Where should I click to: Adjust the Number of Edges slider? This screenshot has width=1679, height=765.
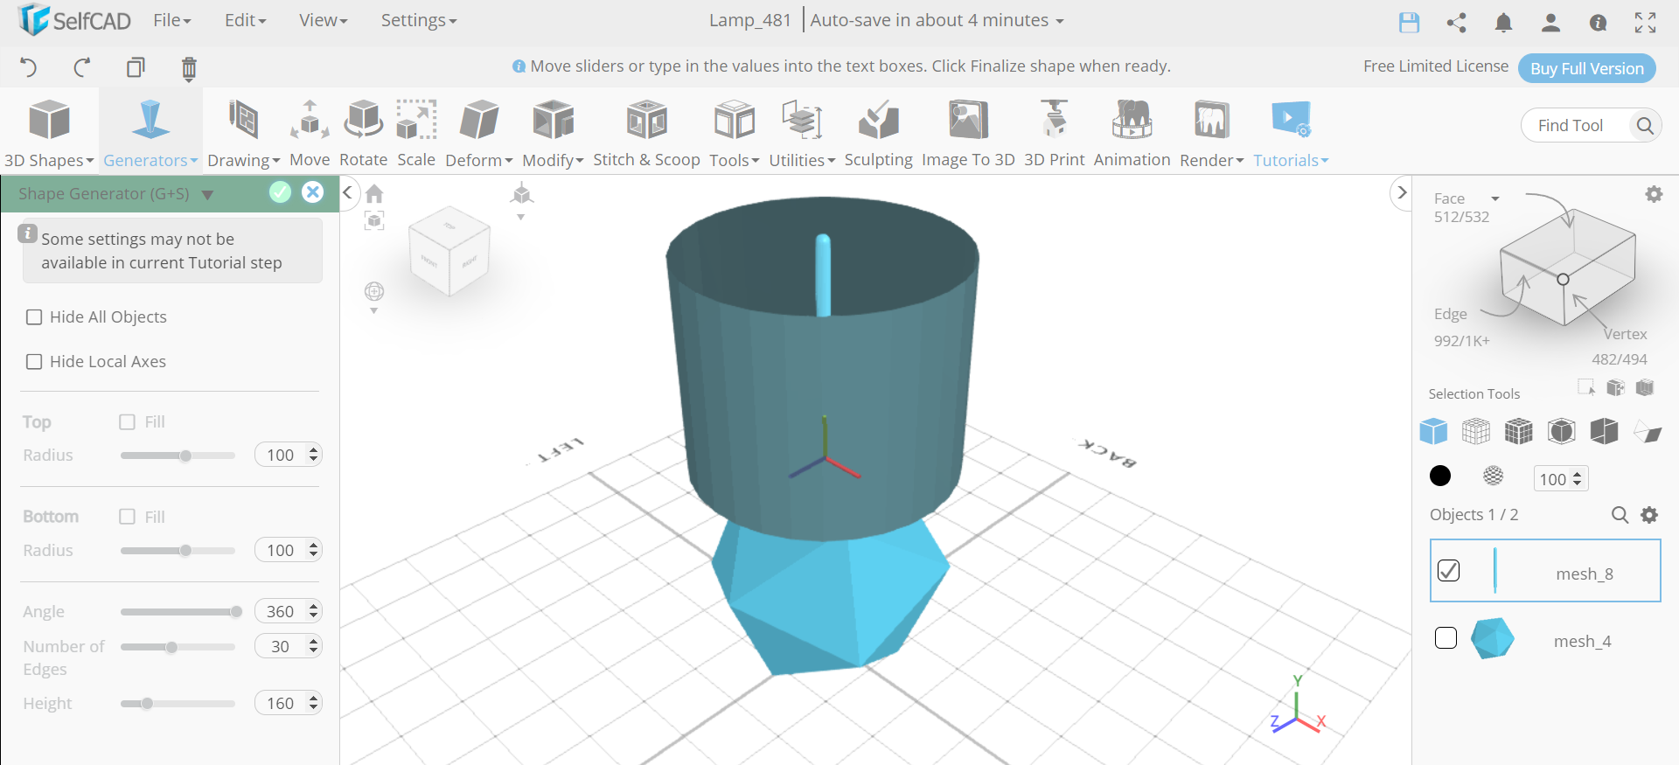pyautogui.click(x=178, y=647)
